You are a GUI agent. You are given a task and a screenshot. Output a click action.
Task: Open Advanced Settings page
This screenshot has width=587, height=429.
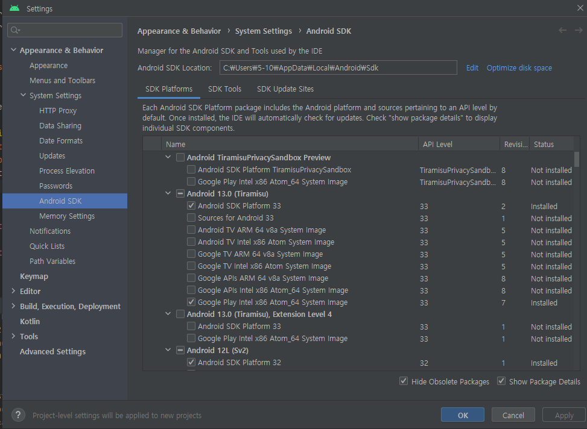52,352
